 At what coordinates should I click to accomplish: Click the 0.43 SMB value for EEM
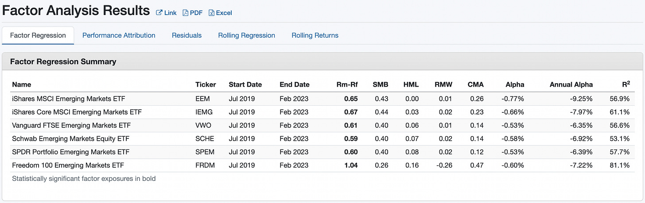tap(381, 99)
